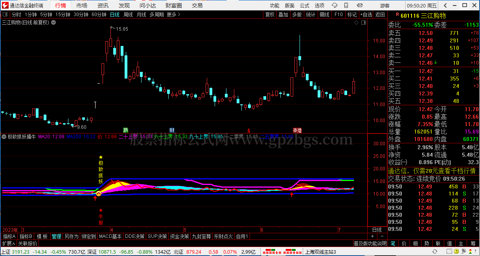The width and height of the screenshot is (480, 256).
Task: Expand the 扩展 panel chevron
Action: click(8, 243)
